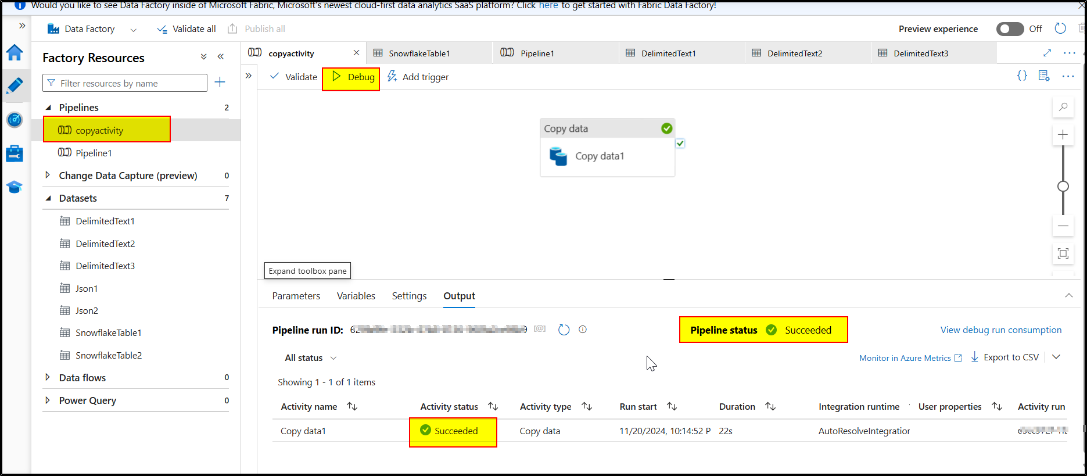Viewport: 1087px width, 476px height.
Task: Open the Export to CSV options chevron
Action: tap(1056, 357)
